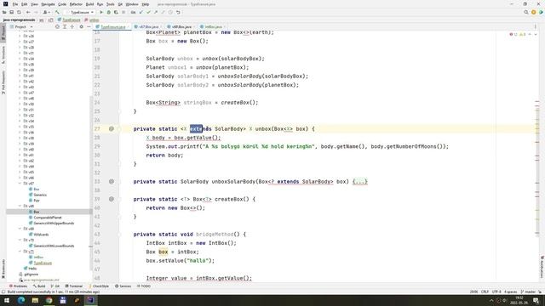The image size is (545, 306).
Task: Open the Refactor menu
Action: (x=76, y=4)
